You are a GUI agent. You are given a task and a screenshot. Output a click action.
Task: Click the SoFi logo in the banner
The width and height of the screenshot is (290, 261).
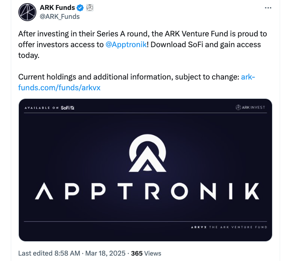tap(67, 108)
